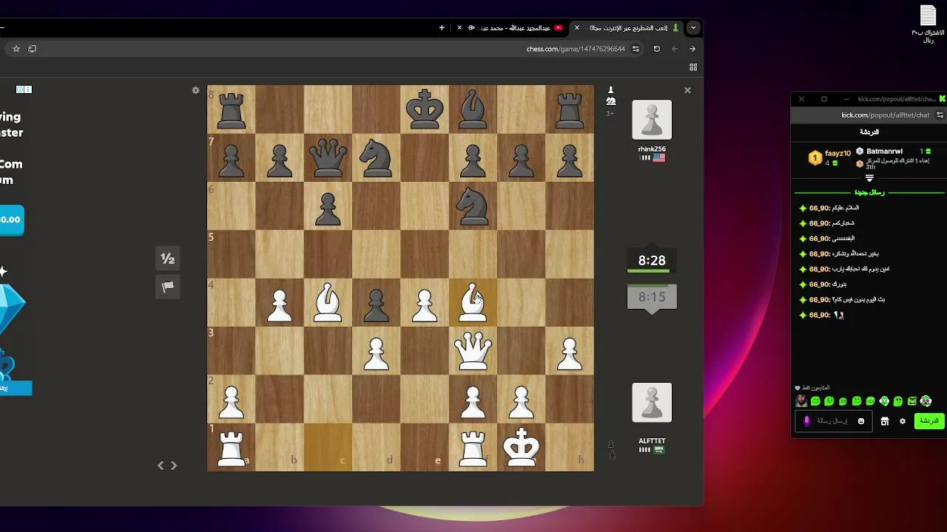Offer a draw with the ½ button
The image size is (947, 532).
pos(168,259)
